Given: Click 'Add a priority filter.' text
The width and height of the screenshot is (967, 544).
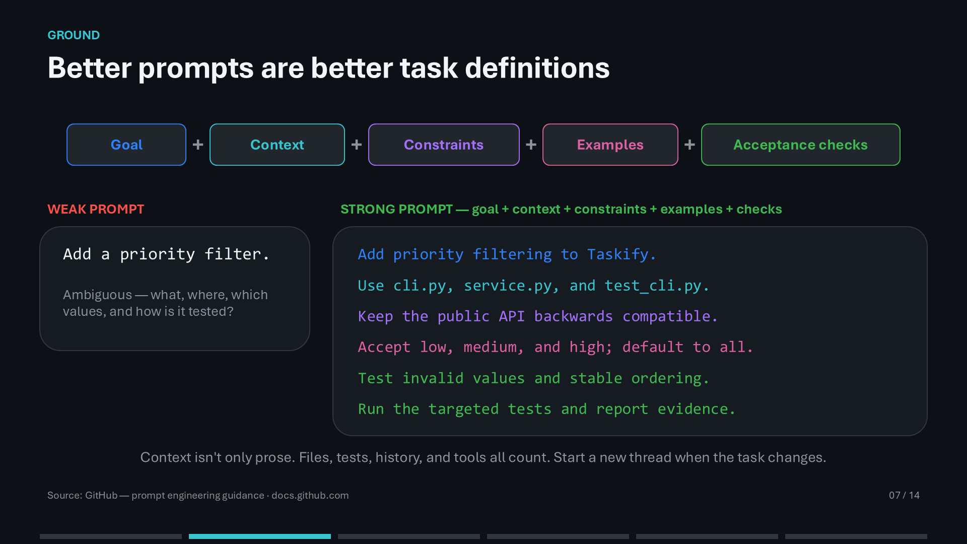Looking at the screenshot, I should [166, 254].
